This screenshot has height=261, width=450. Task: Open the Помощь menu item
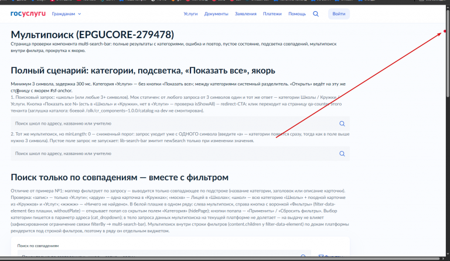point(297,13)
